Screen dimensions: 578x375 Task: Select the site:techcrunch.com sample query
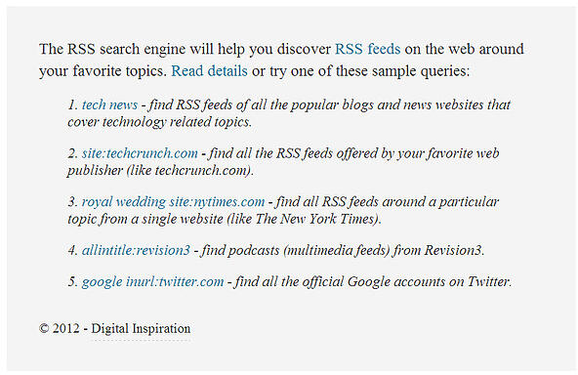point(140,153)
